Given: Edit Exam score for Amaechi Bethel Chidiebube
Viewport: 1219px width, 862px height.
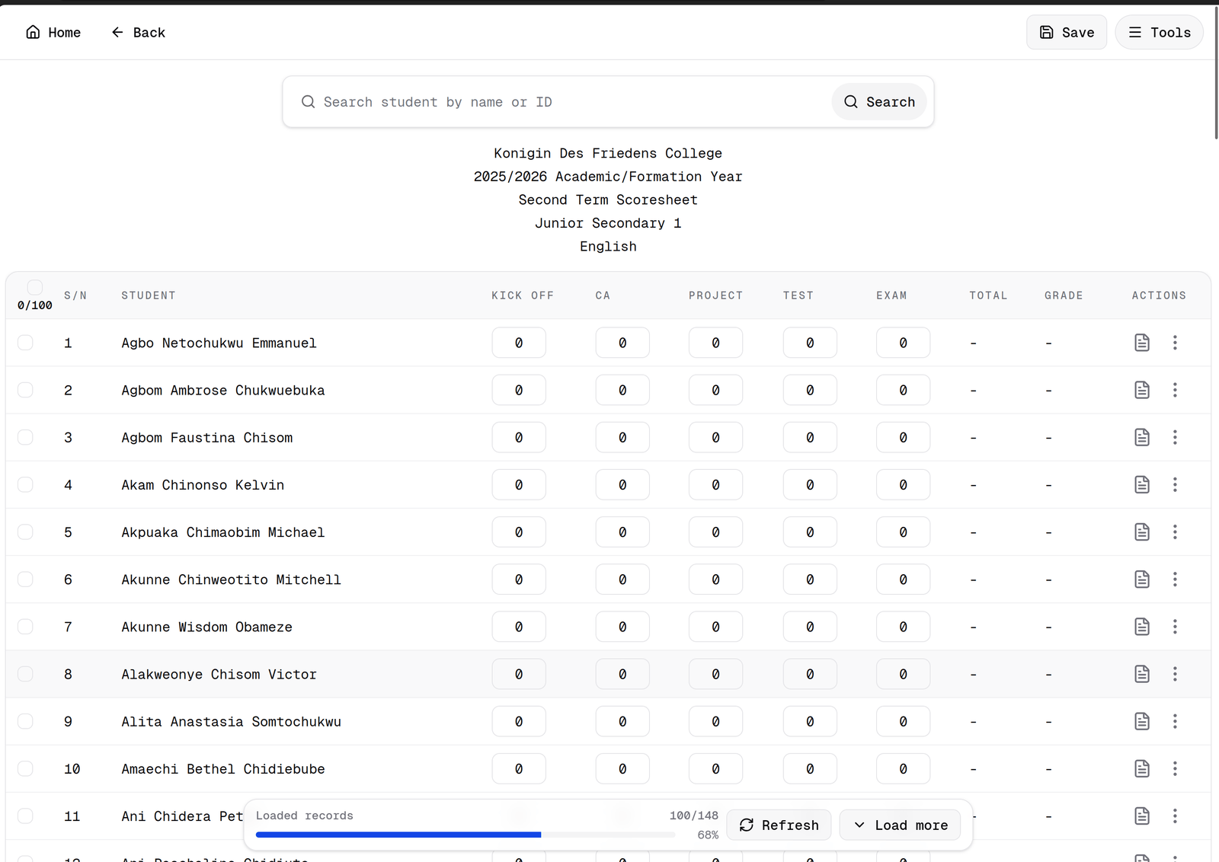Looking at the screenshot, I should [903, 768].
